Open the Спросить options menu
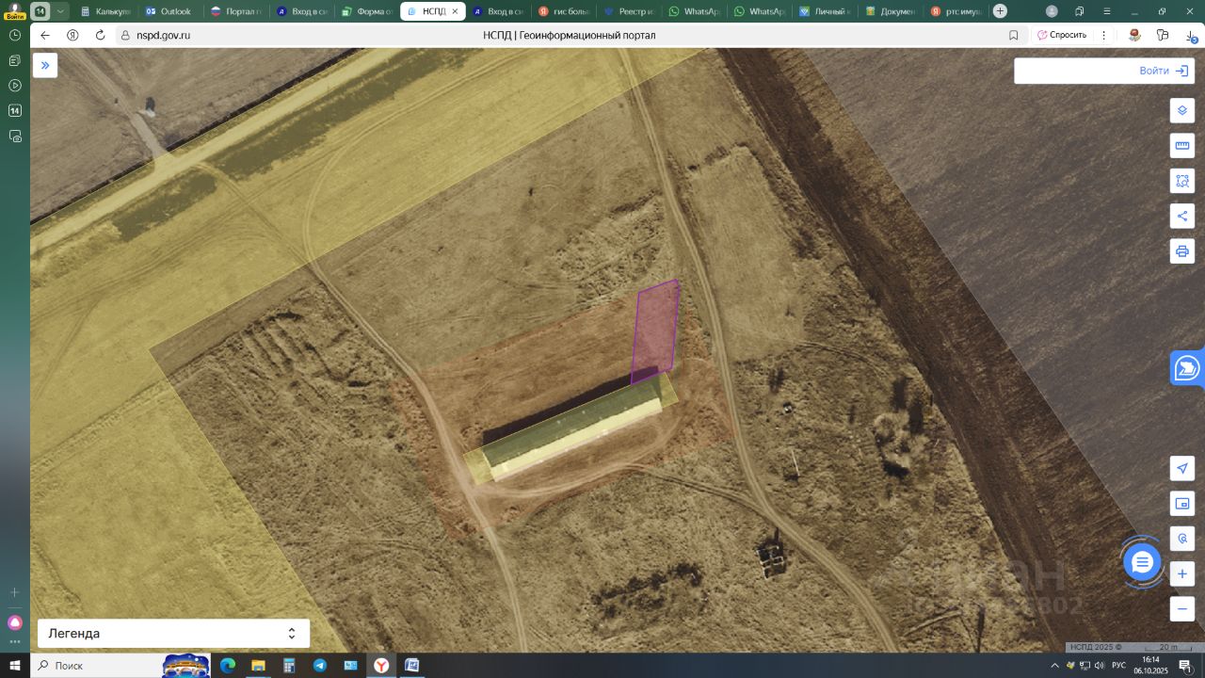 point(1102,35)
